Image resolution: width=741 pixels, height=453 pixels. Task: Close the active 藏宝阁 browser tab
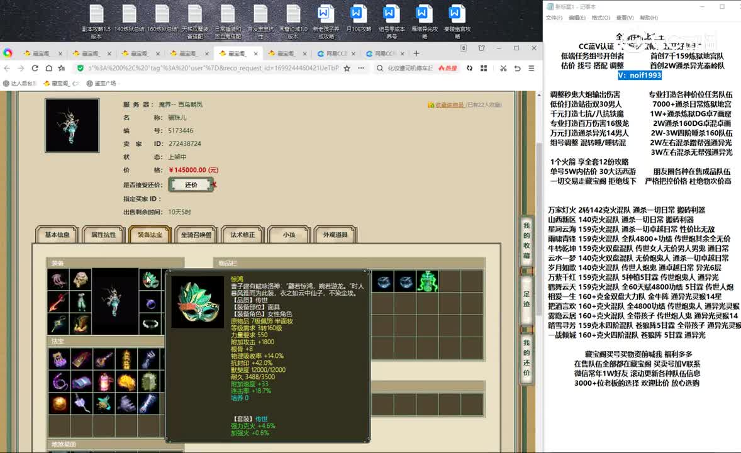[x=255, y=53]
